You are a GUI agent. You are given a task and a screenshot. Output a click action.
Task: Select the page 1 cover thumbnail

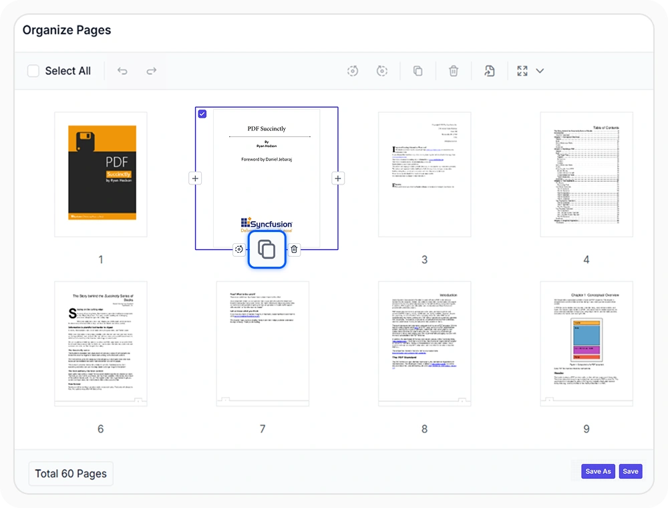point(101,174)
